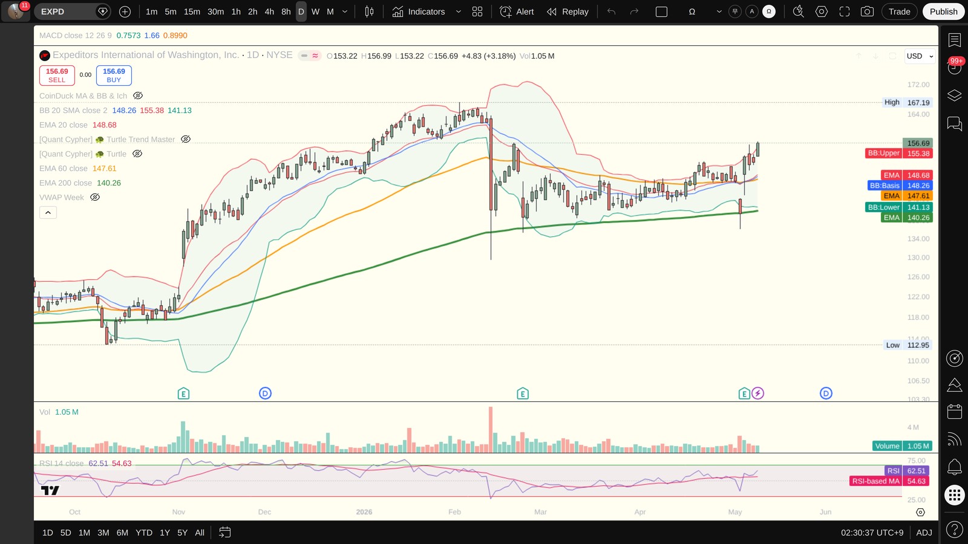
Task: Click the 156.69 SELL button
Action: [x=57, y=76]
